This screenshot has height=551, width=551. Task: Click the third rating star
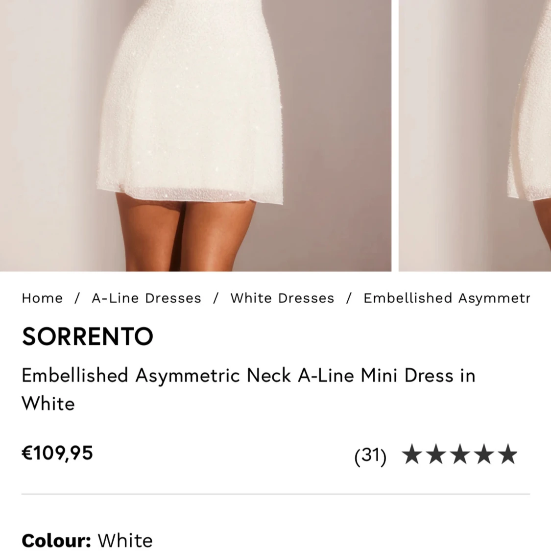[460, 454]
